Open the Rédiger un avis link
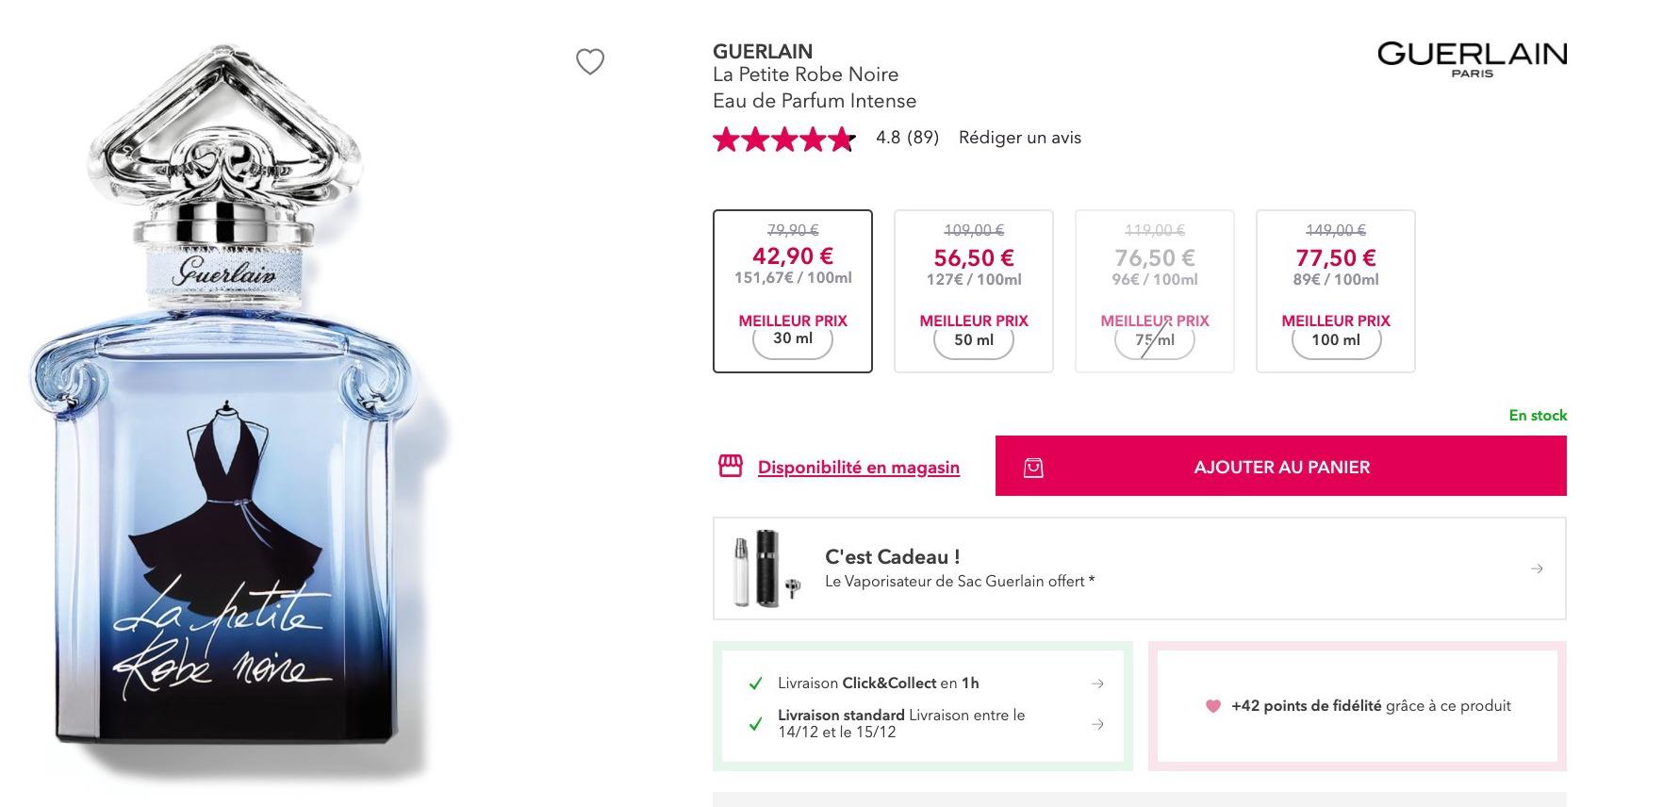 pos(1020,138)
